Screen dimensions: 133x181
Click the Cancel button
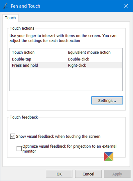pos(88,174)
